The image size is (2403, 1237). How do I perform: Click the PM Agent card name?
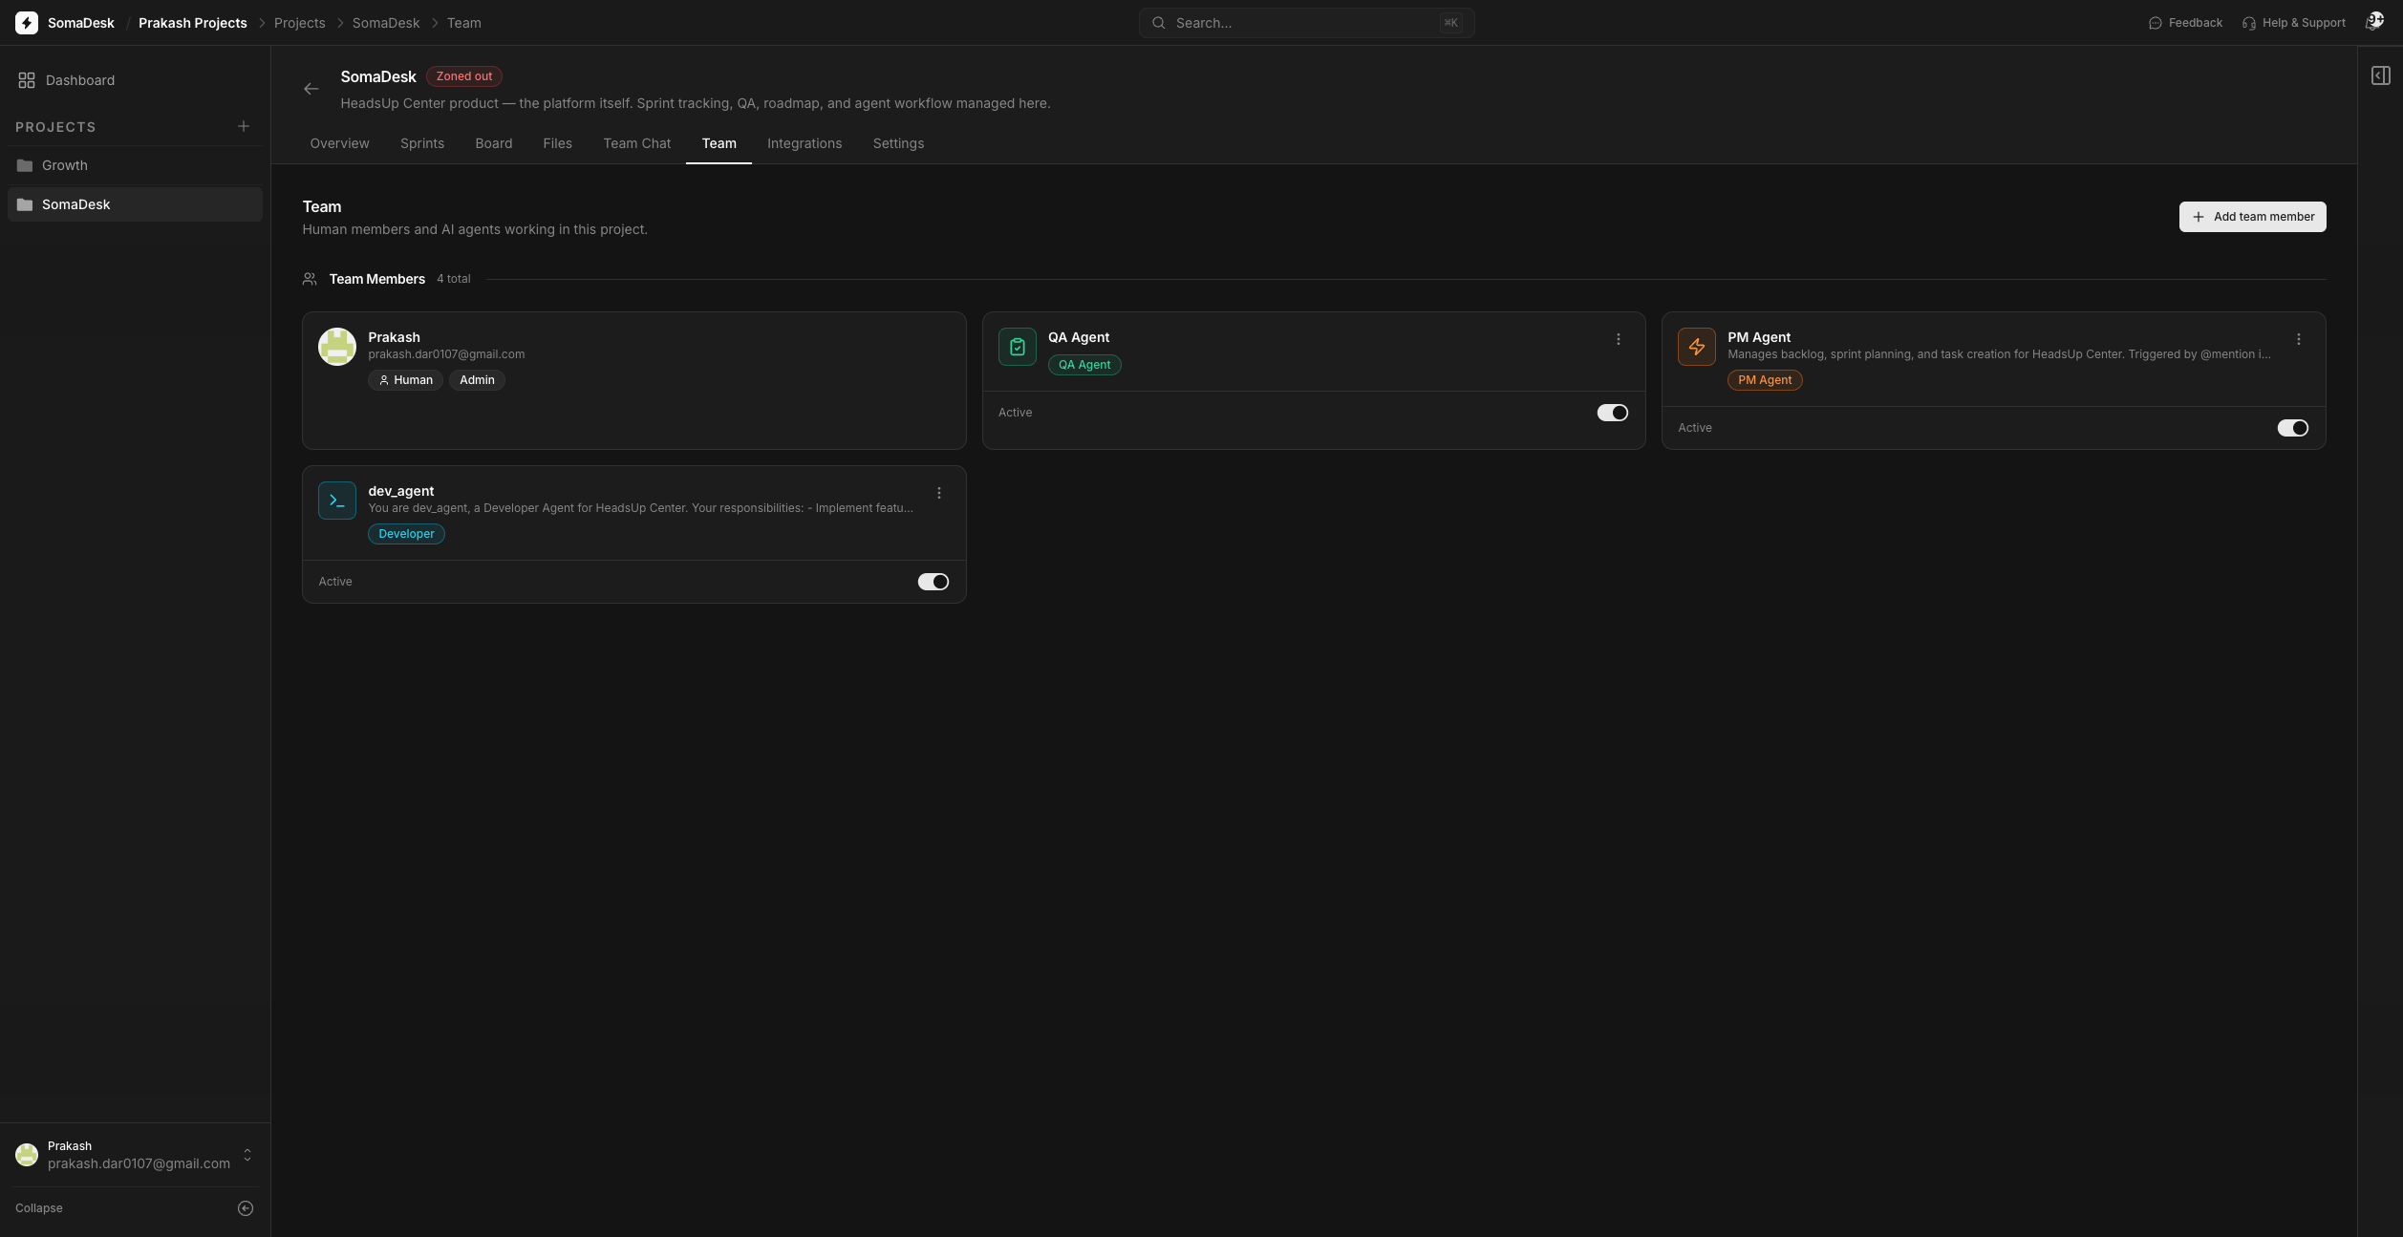pos(1759,337)
